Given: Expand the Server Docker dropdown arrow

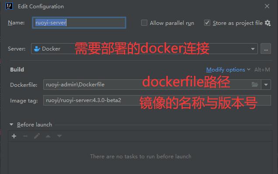Looking at the screenshot, I should click(253, 49).
